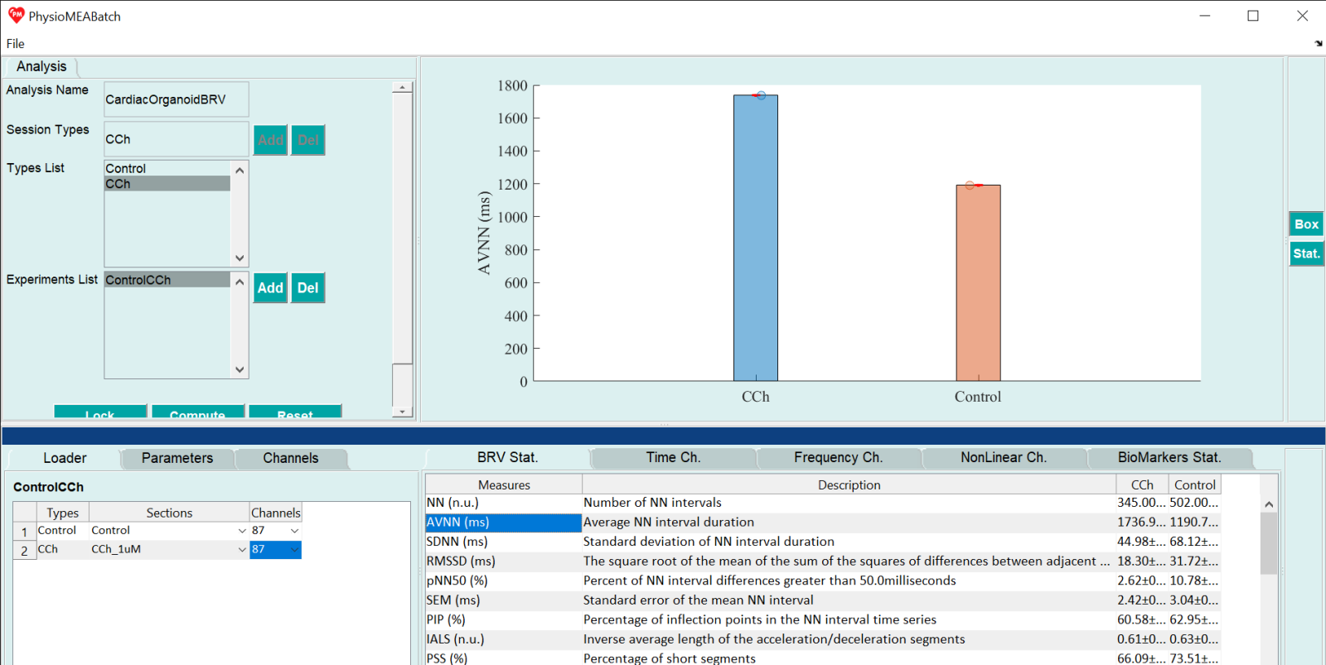The image size is (1326, 665).
Task: Click the Box plot button
Action: (x=1306, y=224)
